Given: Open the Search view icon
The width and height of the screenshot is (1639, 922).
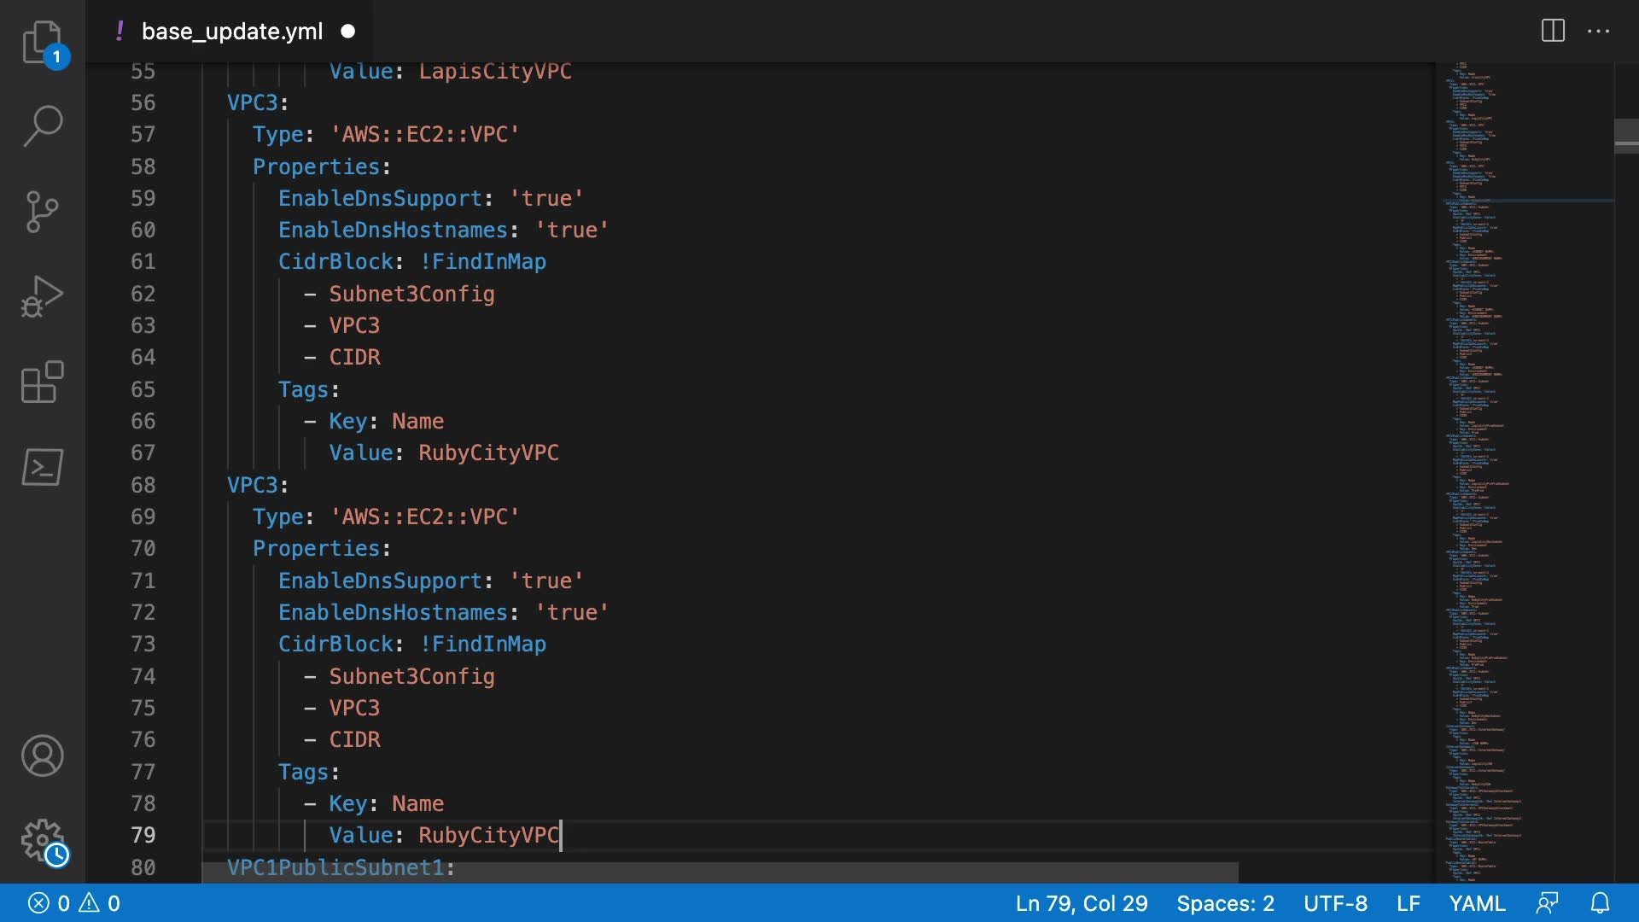Looking at the screenshot, I should [42, 126].
